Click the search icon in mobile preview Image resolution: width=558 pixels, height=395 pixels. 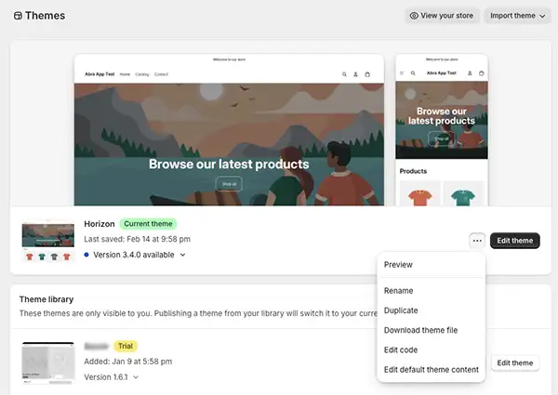413,73
